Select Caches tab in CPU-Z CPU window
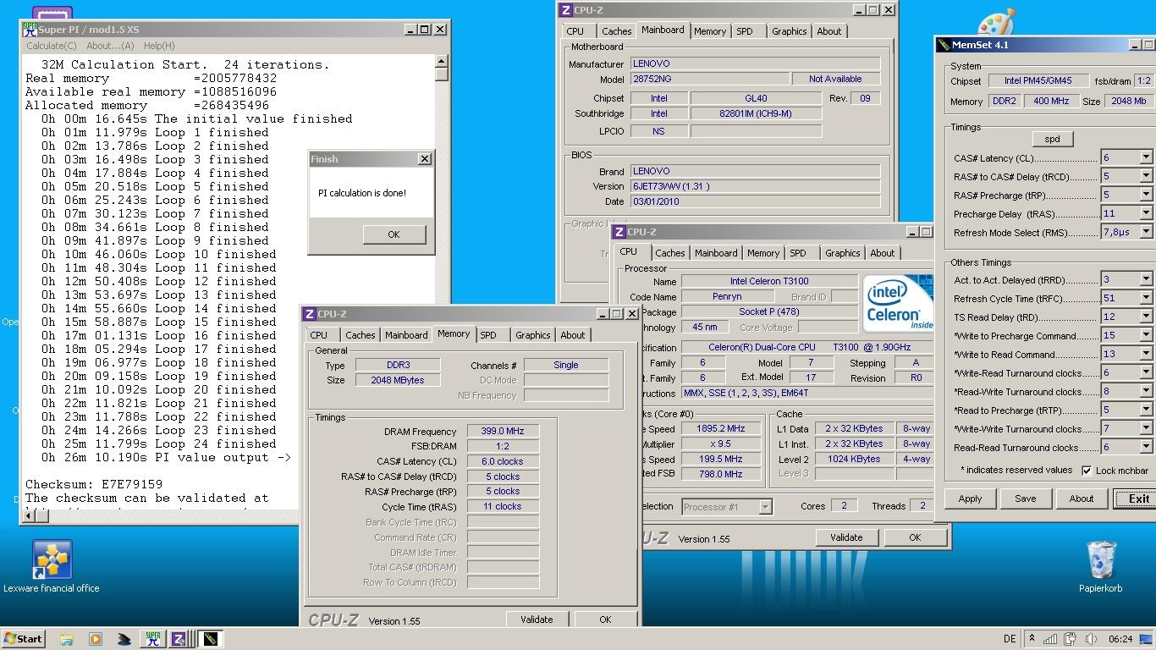1156x650 pixels. pos(670,253)
